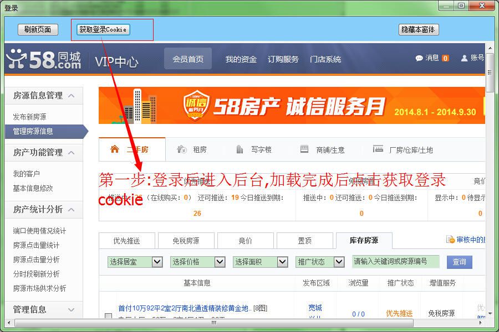
Task: Open the 选择面积 dropdown
Action: pos(261,262)
